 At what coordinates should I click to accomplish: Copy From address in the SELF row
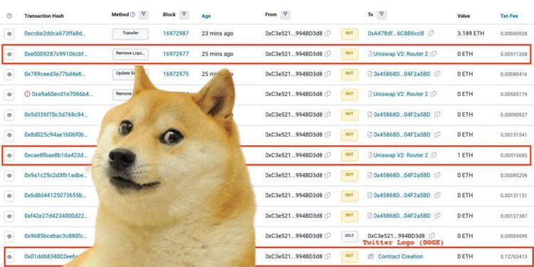[x=328, y=236]
